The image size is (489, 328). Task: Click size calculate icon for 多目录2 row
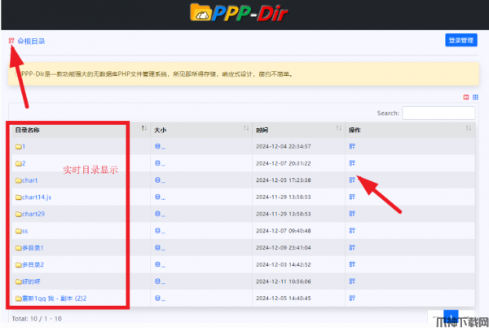pos(160,264)
